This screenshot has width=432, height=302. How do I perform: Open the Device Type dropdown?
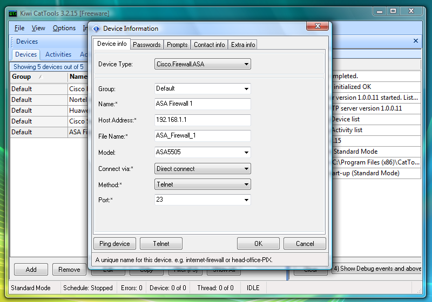(202, 64)
